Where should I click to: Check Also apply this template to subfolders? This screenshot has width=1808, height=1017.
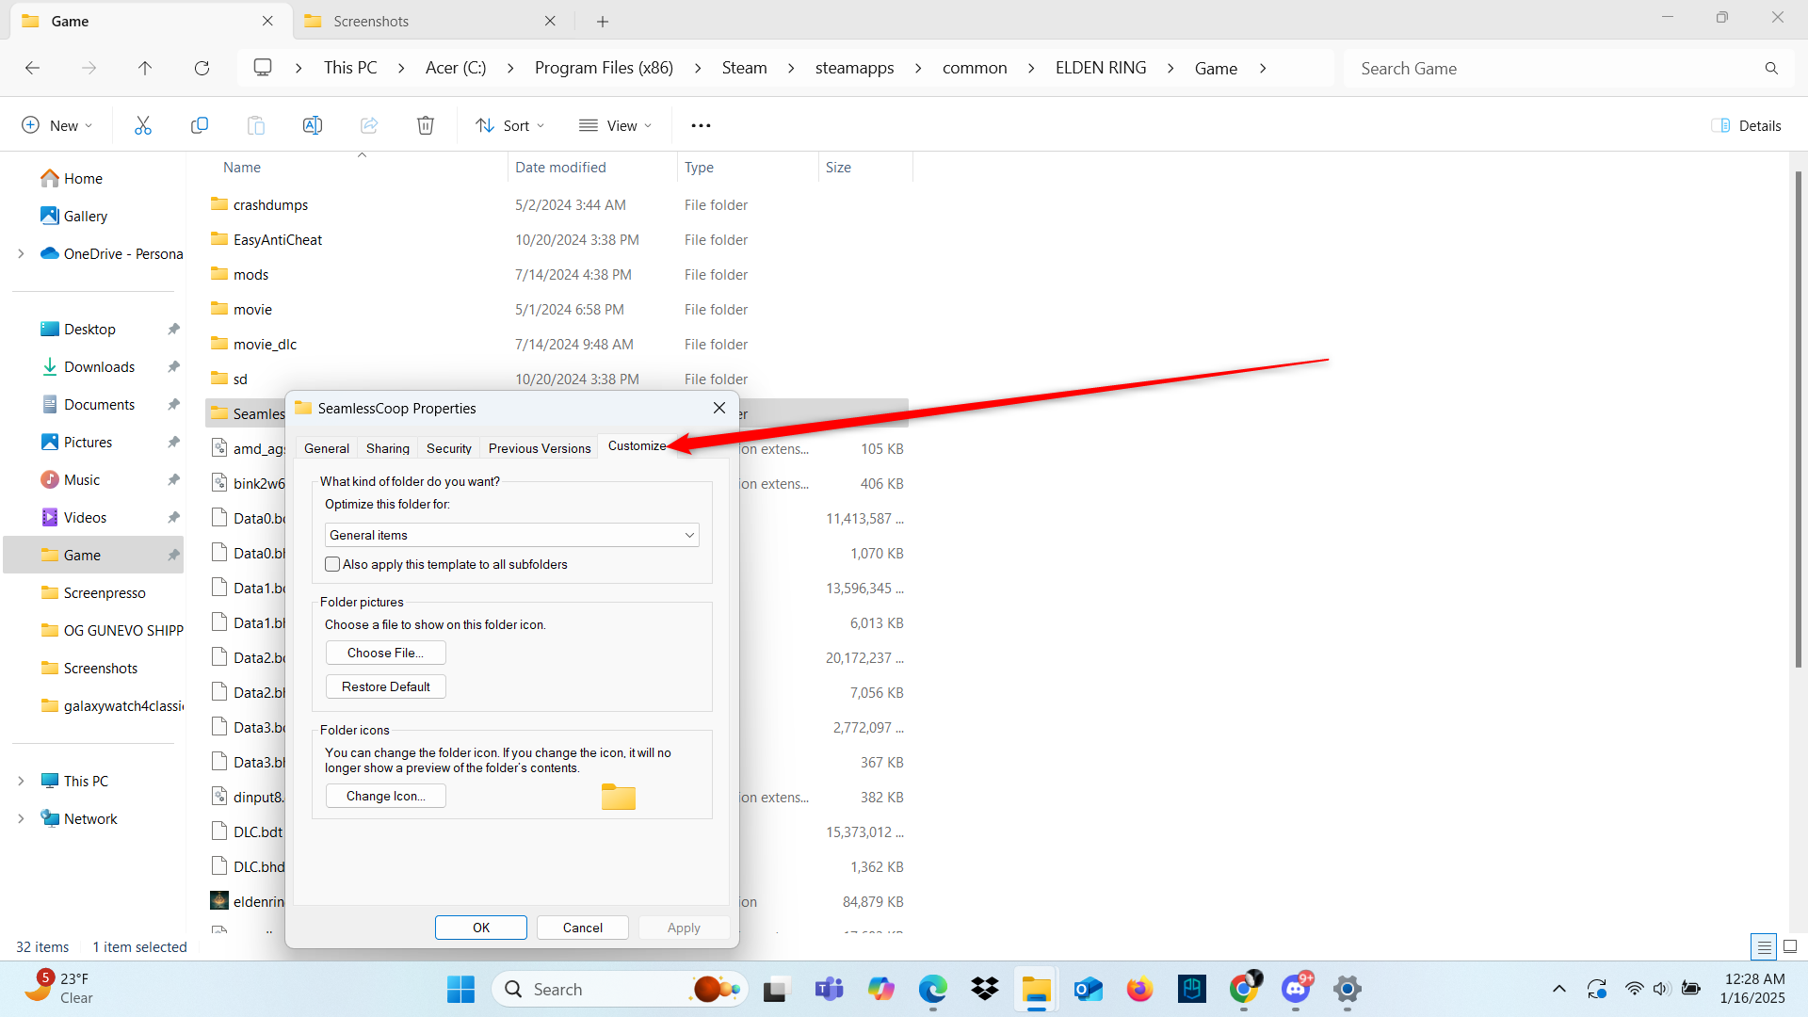tap(332, 564)
